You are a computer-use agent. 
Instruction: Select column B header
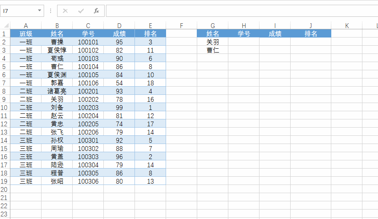(57, 25)
